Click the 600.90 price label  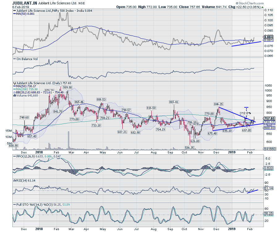[x=14, y=146]
